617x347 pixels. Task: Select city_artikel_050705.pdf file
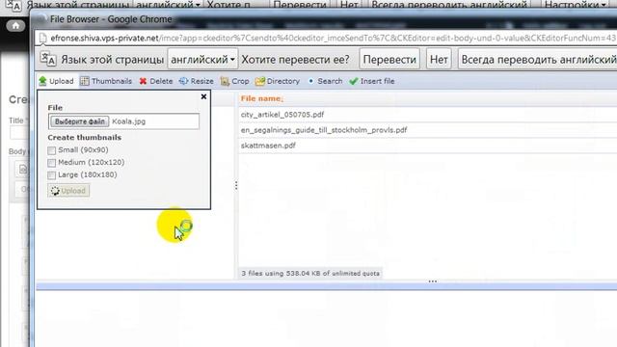pyautogui.click(x=282, y=115)
